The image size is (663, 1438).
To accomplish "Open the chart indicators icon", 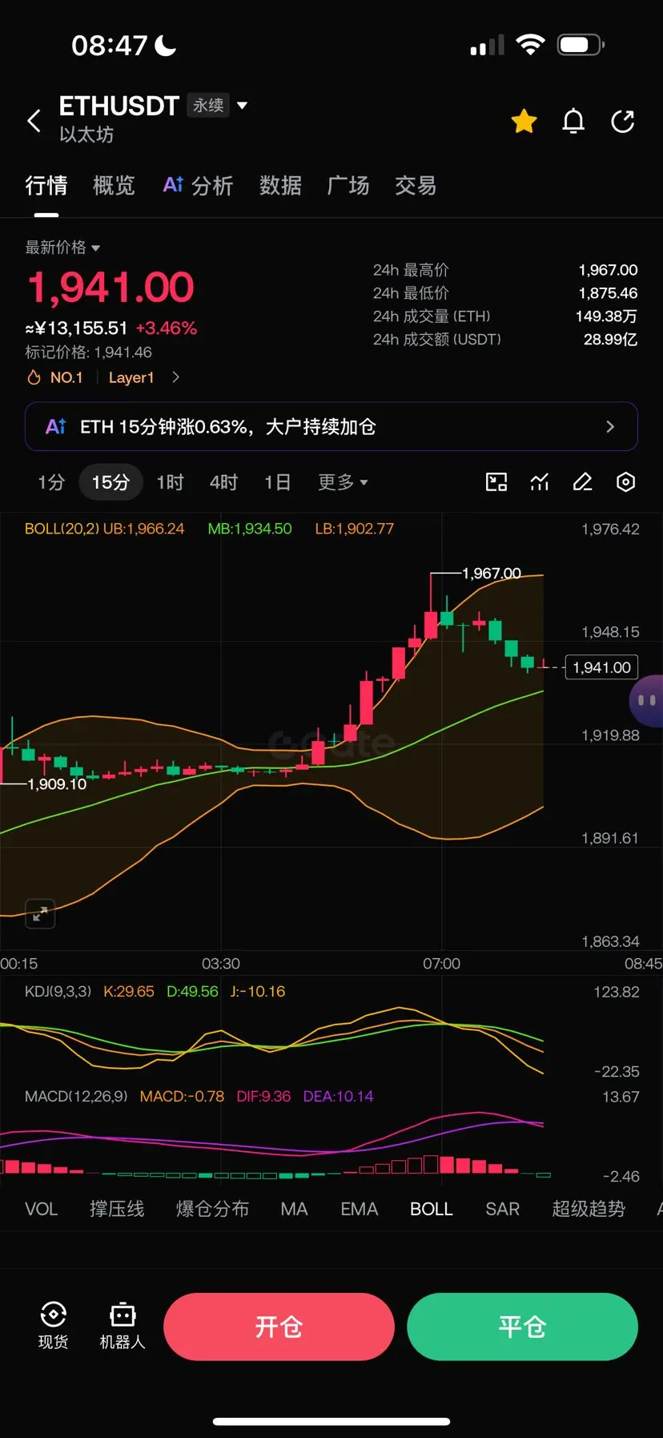I will [540, 482].
